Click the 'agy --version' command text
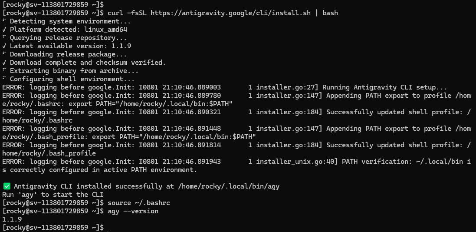Screen dimensions: 476x232 pos(133,211)
